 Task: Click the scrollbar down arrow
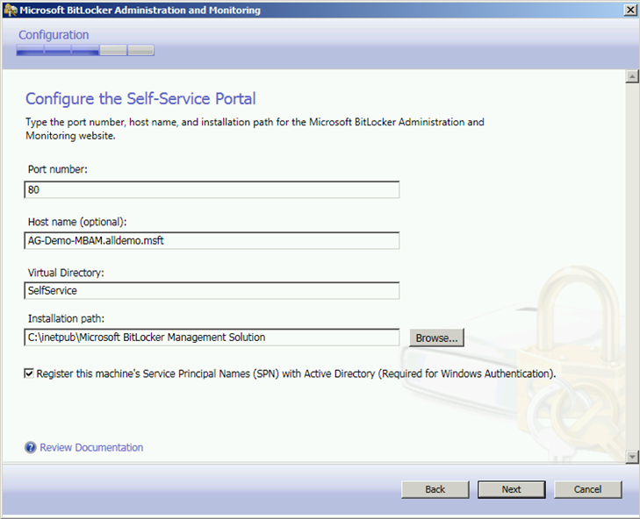pos(632,457)
